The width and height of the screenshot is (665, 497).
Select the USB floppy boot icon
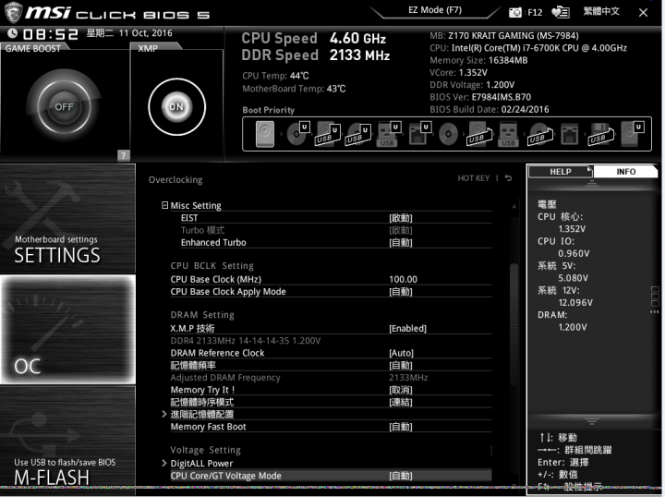point(600,134)
